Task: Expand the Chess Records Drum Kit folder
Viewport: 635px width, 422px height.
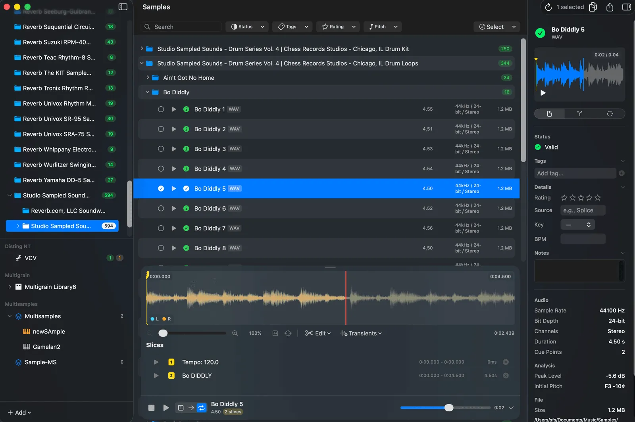Action: (x=142, y=49)
